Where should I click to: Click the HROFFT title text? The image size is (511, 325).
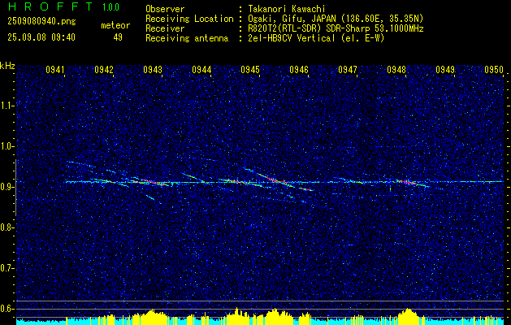50,6
